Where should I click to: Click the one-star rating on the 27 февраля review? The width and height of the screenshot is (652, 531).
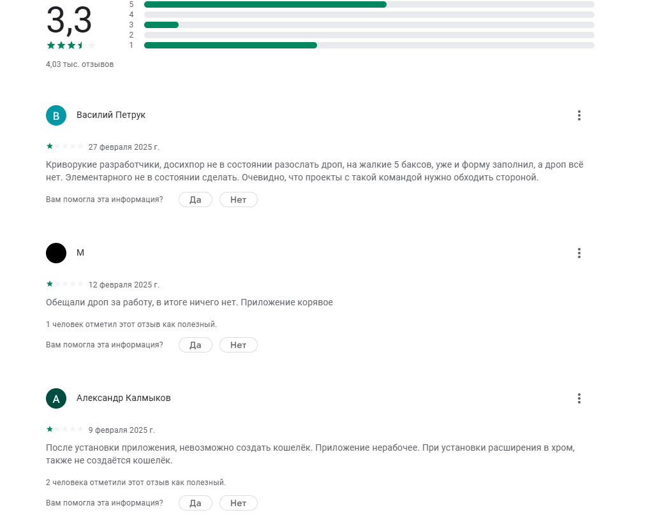click(x=65, y=146)
